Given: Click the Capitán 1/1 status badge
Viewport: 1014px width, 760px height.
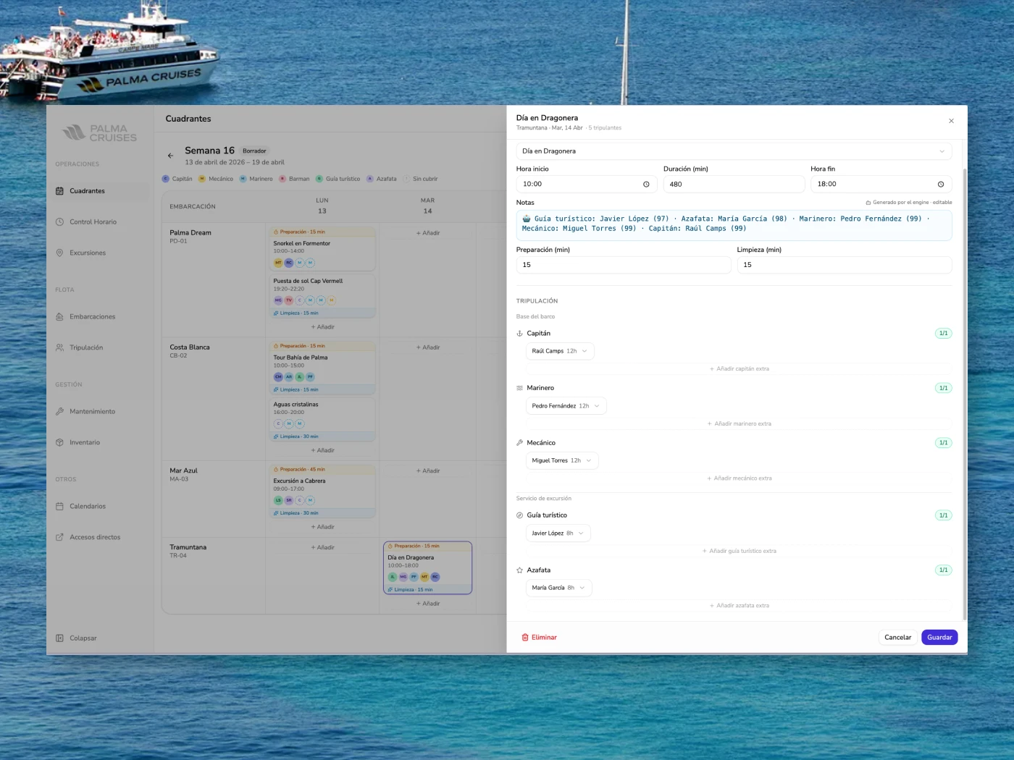Looking at the screenshot, I should pyautogui.click(x=943, y=334).
